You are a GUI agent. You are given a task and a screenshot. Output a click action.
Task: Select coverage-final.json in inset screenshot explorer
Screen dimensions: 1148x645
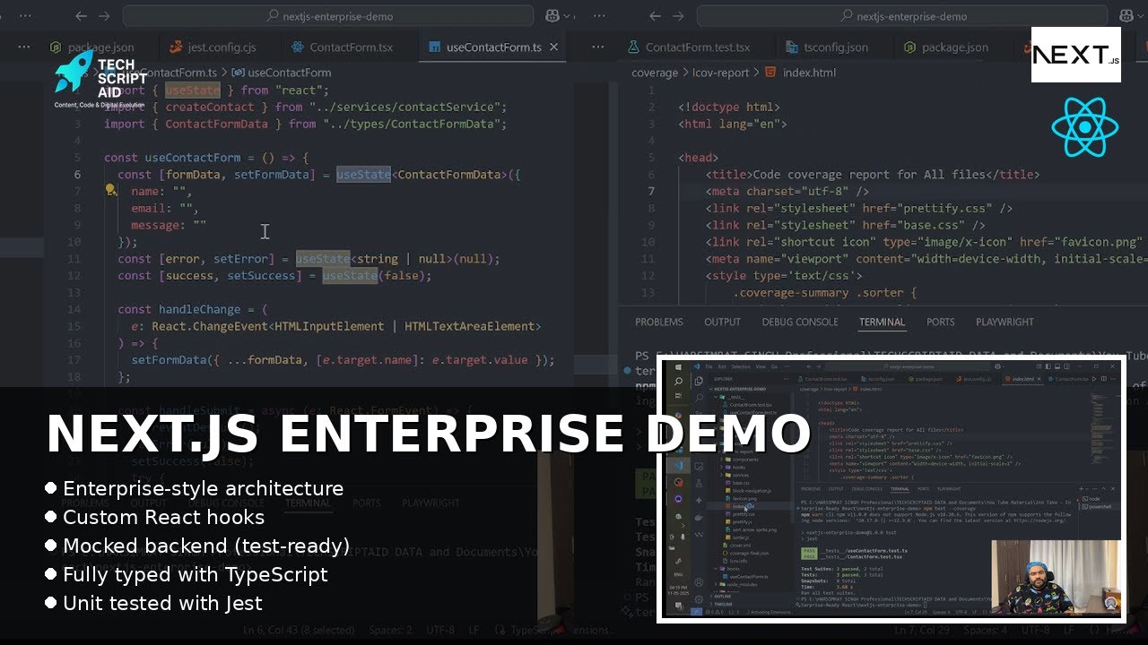pos(745,553)
